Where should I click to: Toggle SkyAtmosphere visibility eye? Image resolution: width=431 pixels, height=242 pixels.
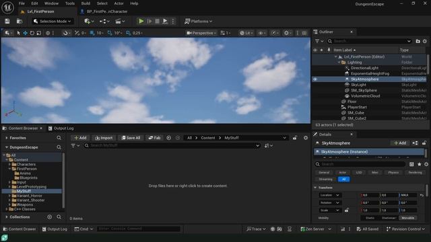tap(315, 79)
